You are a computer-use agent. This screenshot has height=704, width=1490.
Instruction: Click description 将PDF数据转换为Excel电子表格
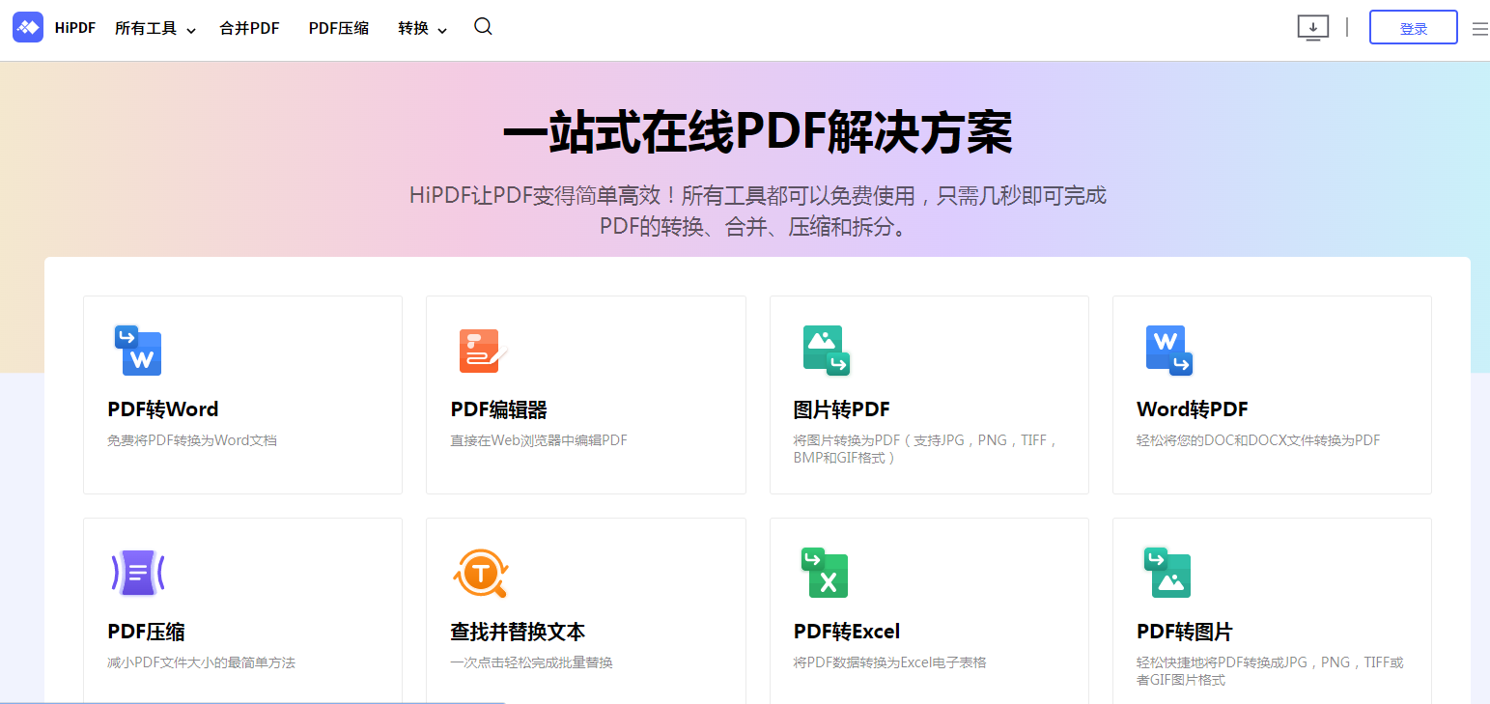tap(889, 662)
